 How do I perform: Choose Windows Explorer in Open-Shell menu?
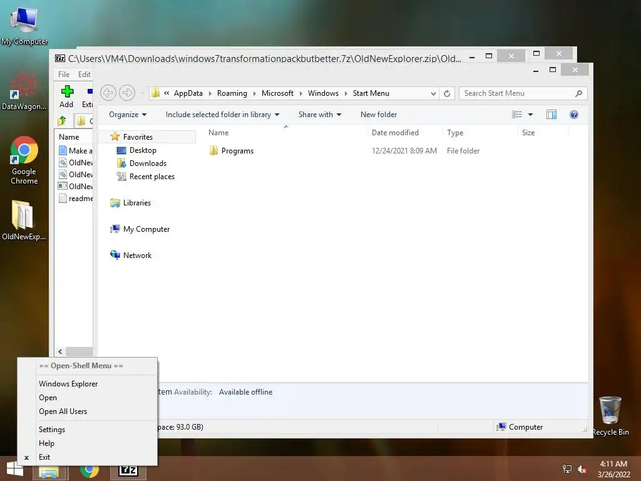tap(68, 384)
